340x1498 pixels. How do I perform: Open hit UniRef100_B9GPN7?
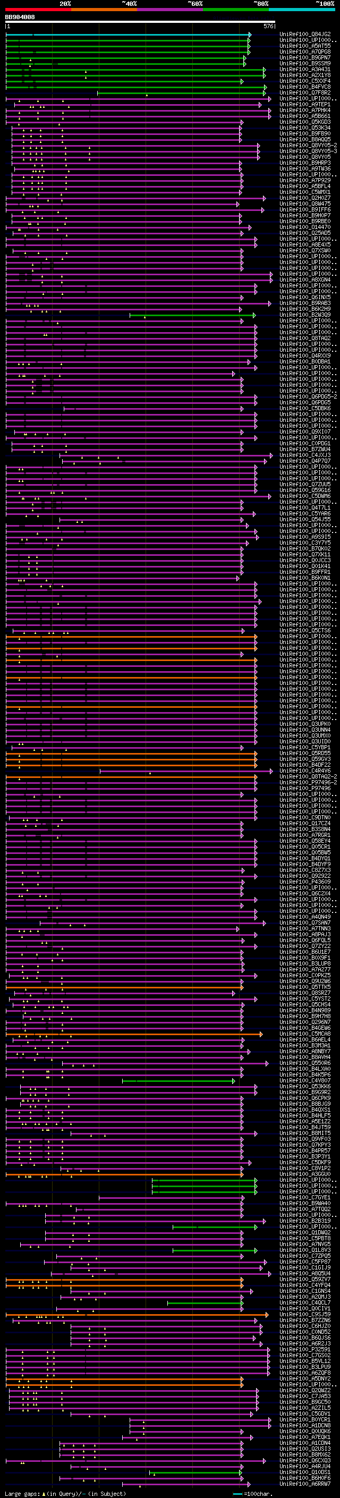click(305, 57)
